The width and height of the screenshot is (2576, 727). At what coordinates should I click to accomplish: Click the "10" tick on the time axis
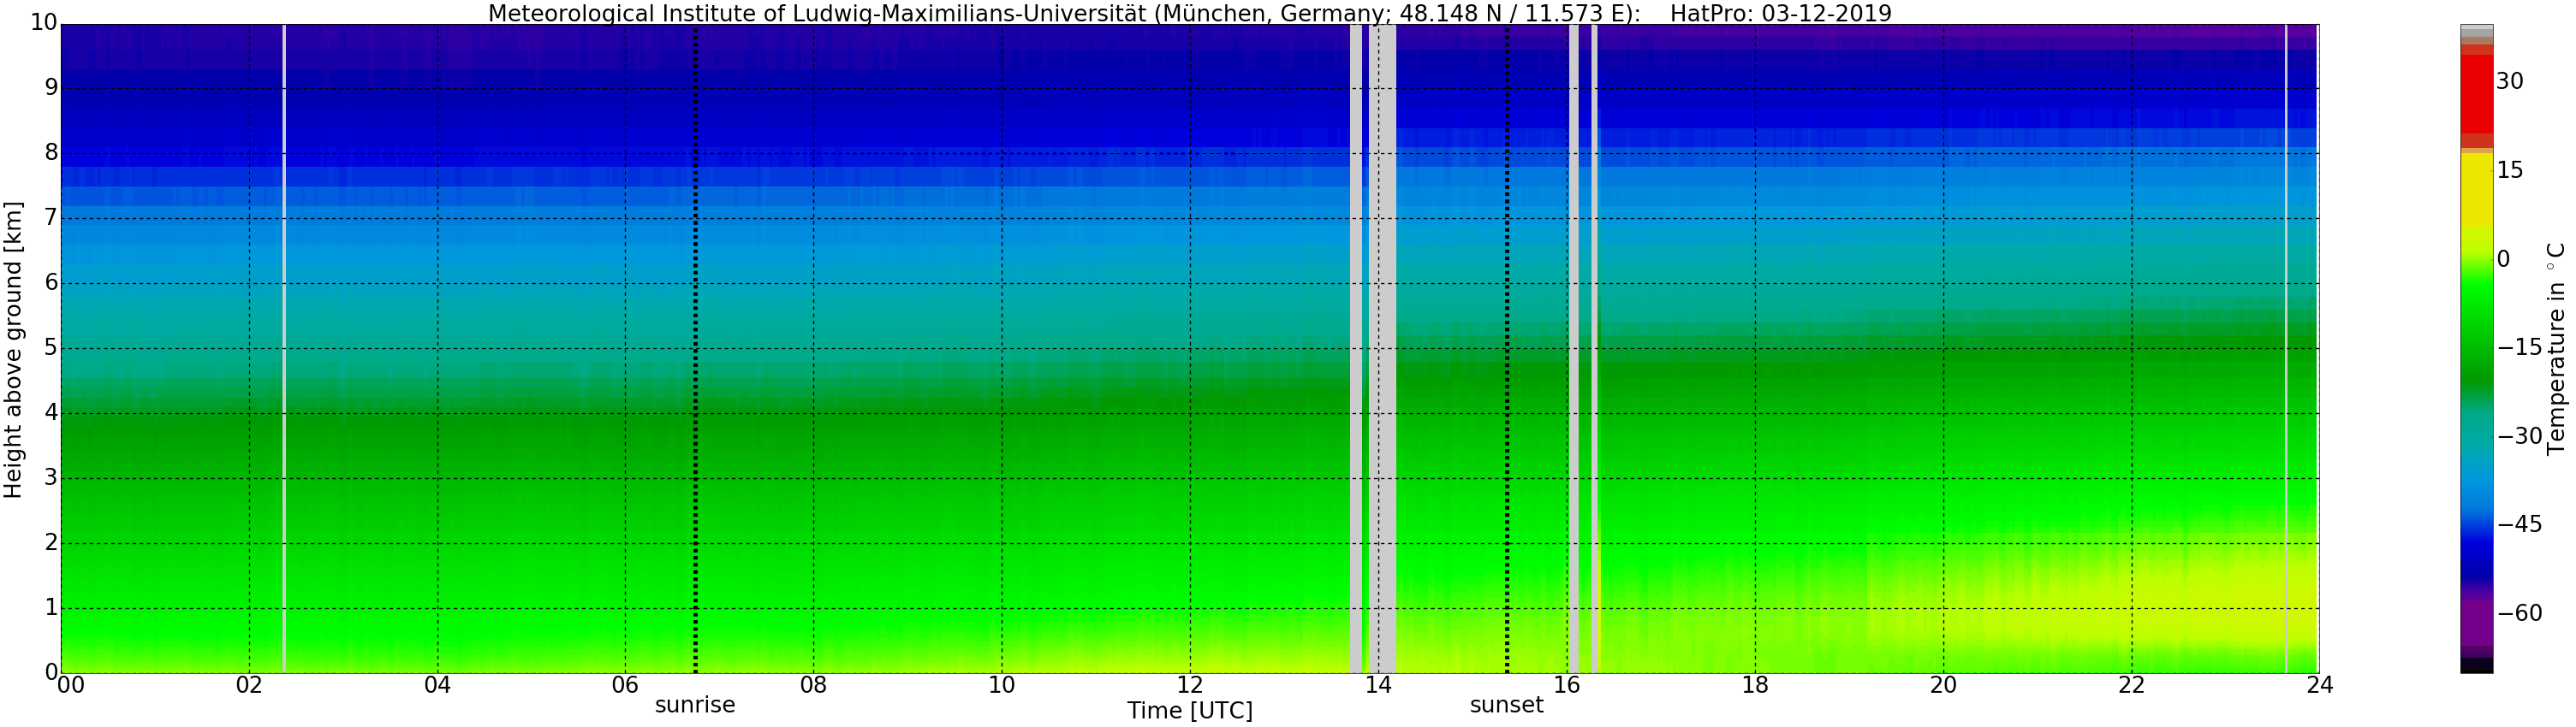click(1001, 685)
